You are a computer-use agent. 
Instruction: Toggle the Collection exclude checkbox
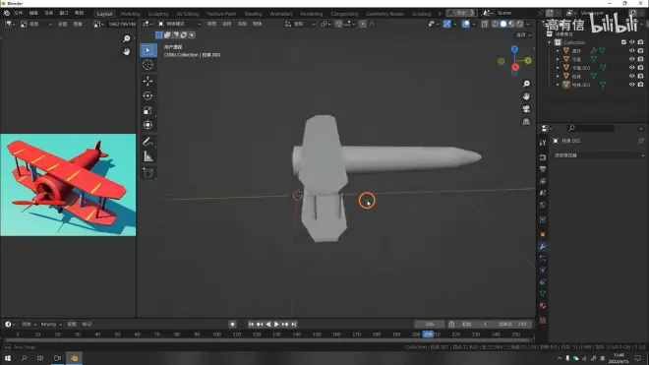click(623, 42)
